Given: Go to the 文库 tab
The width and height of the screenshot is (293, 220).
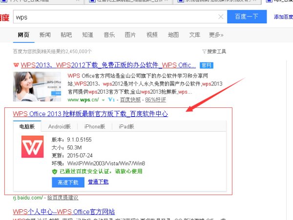Looking at the screenshot, I should click(x=195, y=35).
